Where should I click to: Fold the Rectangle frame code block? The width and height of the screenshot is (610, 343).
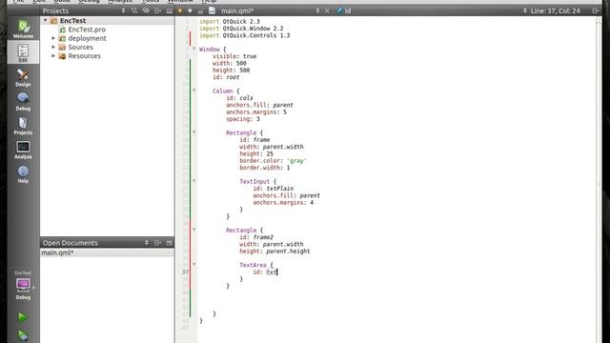coord(194,132)
